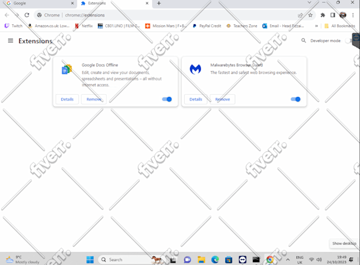
Task: Open the Chrome profile avatar
Action: click(343, 15)
